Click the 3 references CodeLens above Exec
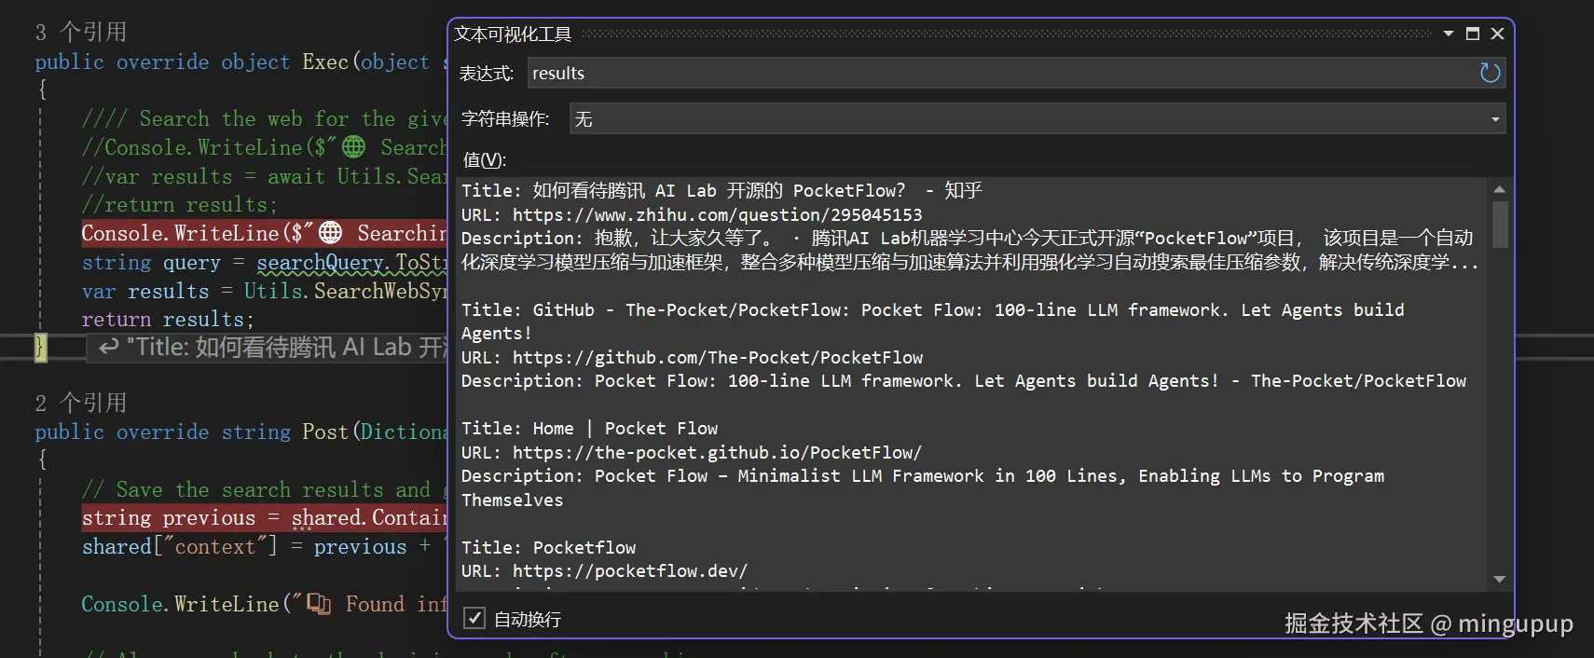The image size is (1594, 658). point(81,32)
